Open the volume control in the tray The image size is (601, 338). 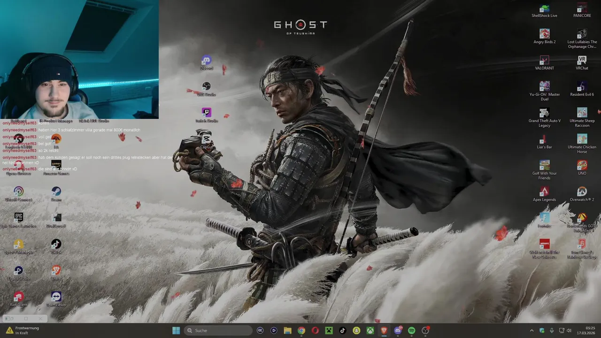coord(569,330)
